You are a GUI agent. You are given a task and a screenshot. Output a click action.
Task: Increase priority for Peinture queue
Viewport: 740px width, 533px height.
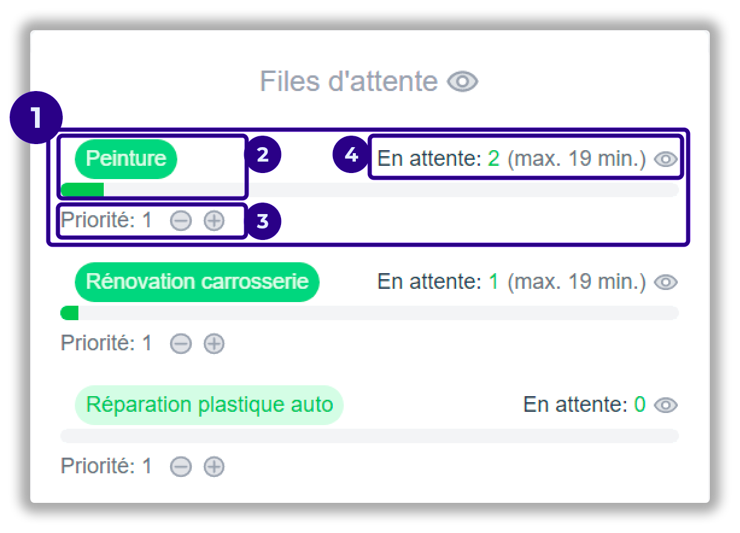(x=213, y=221)
